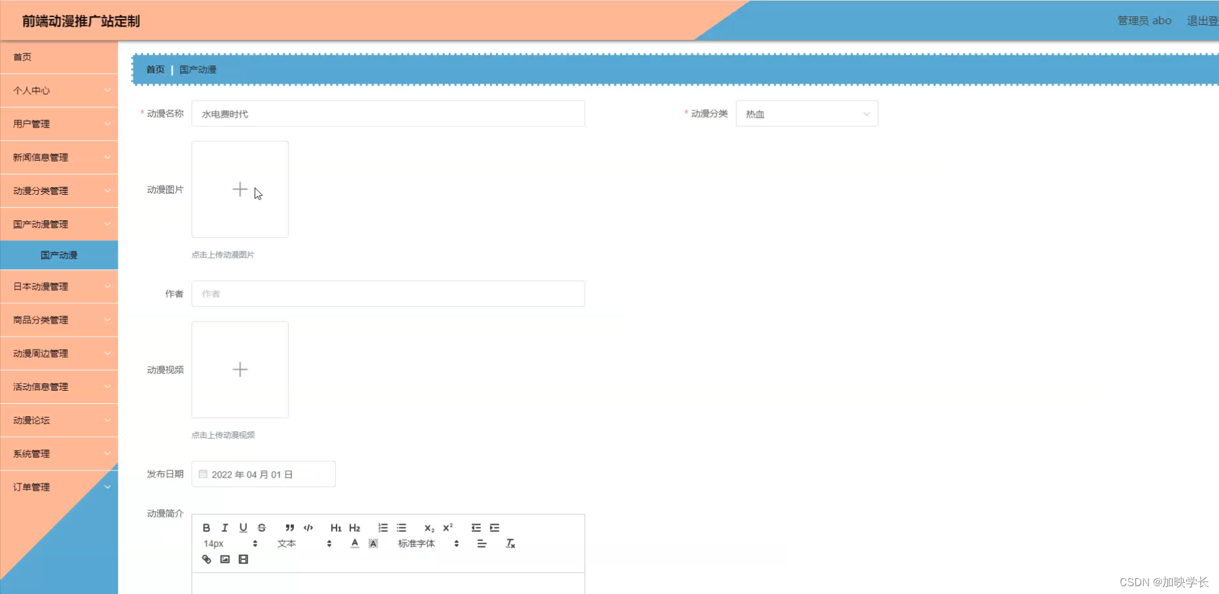
Task: Open the 动漫分类 dropdown showing 热血
Action: coord(807,113)
